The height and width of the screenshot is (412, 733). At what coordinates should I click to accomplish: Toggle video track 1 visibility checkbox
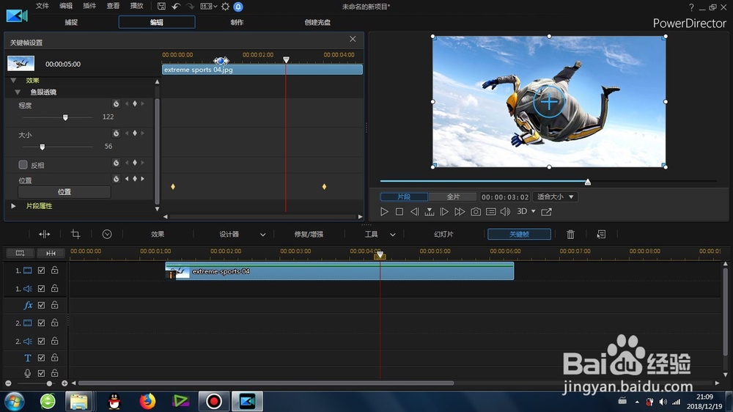click(x=41, y=271)
